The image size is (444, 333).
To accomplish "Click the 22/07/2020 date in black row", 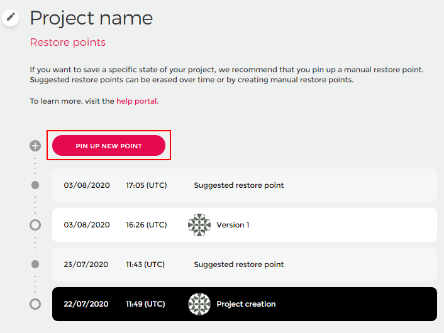I will tap(86, 304).
